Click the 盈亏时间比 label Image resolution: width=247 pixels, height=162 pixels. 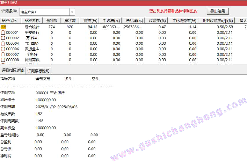(9, 135)
